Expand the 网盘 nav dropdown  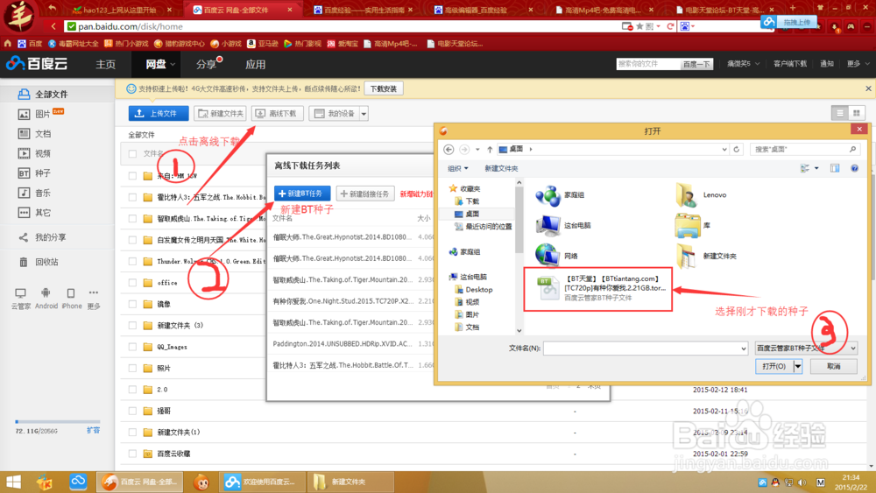pos(173,65)
